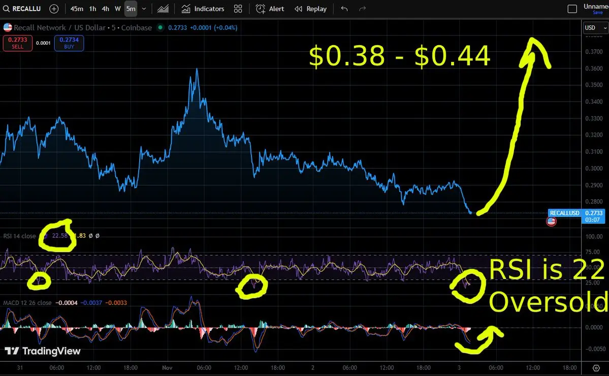Image resolution: width=609 pixels, height=376 pixels.
Task: Open chart settings gear at bottom right
Action: [596, 368]
